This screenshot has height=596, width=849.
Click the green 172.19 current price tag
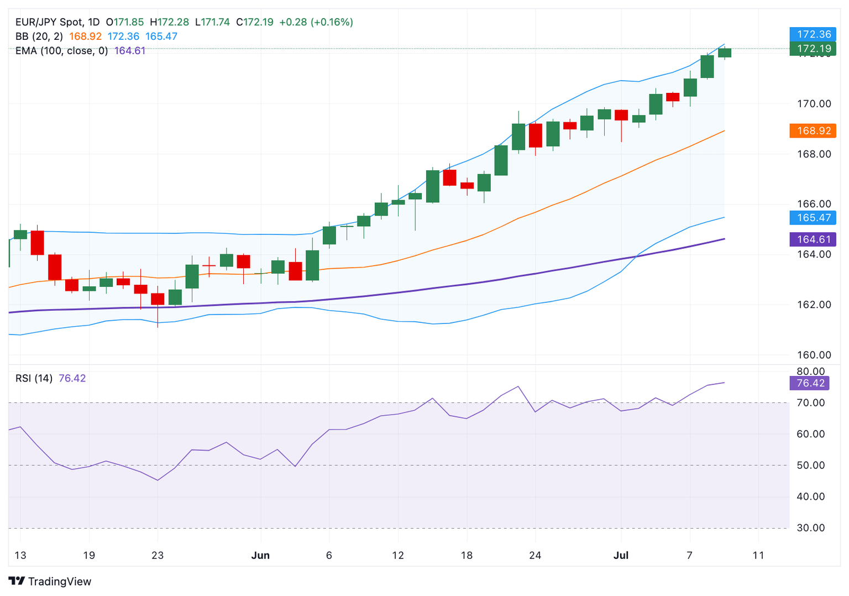point(813,49)
